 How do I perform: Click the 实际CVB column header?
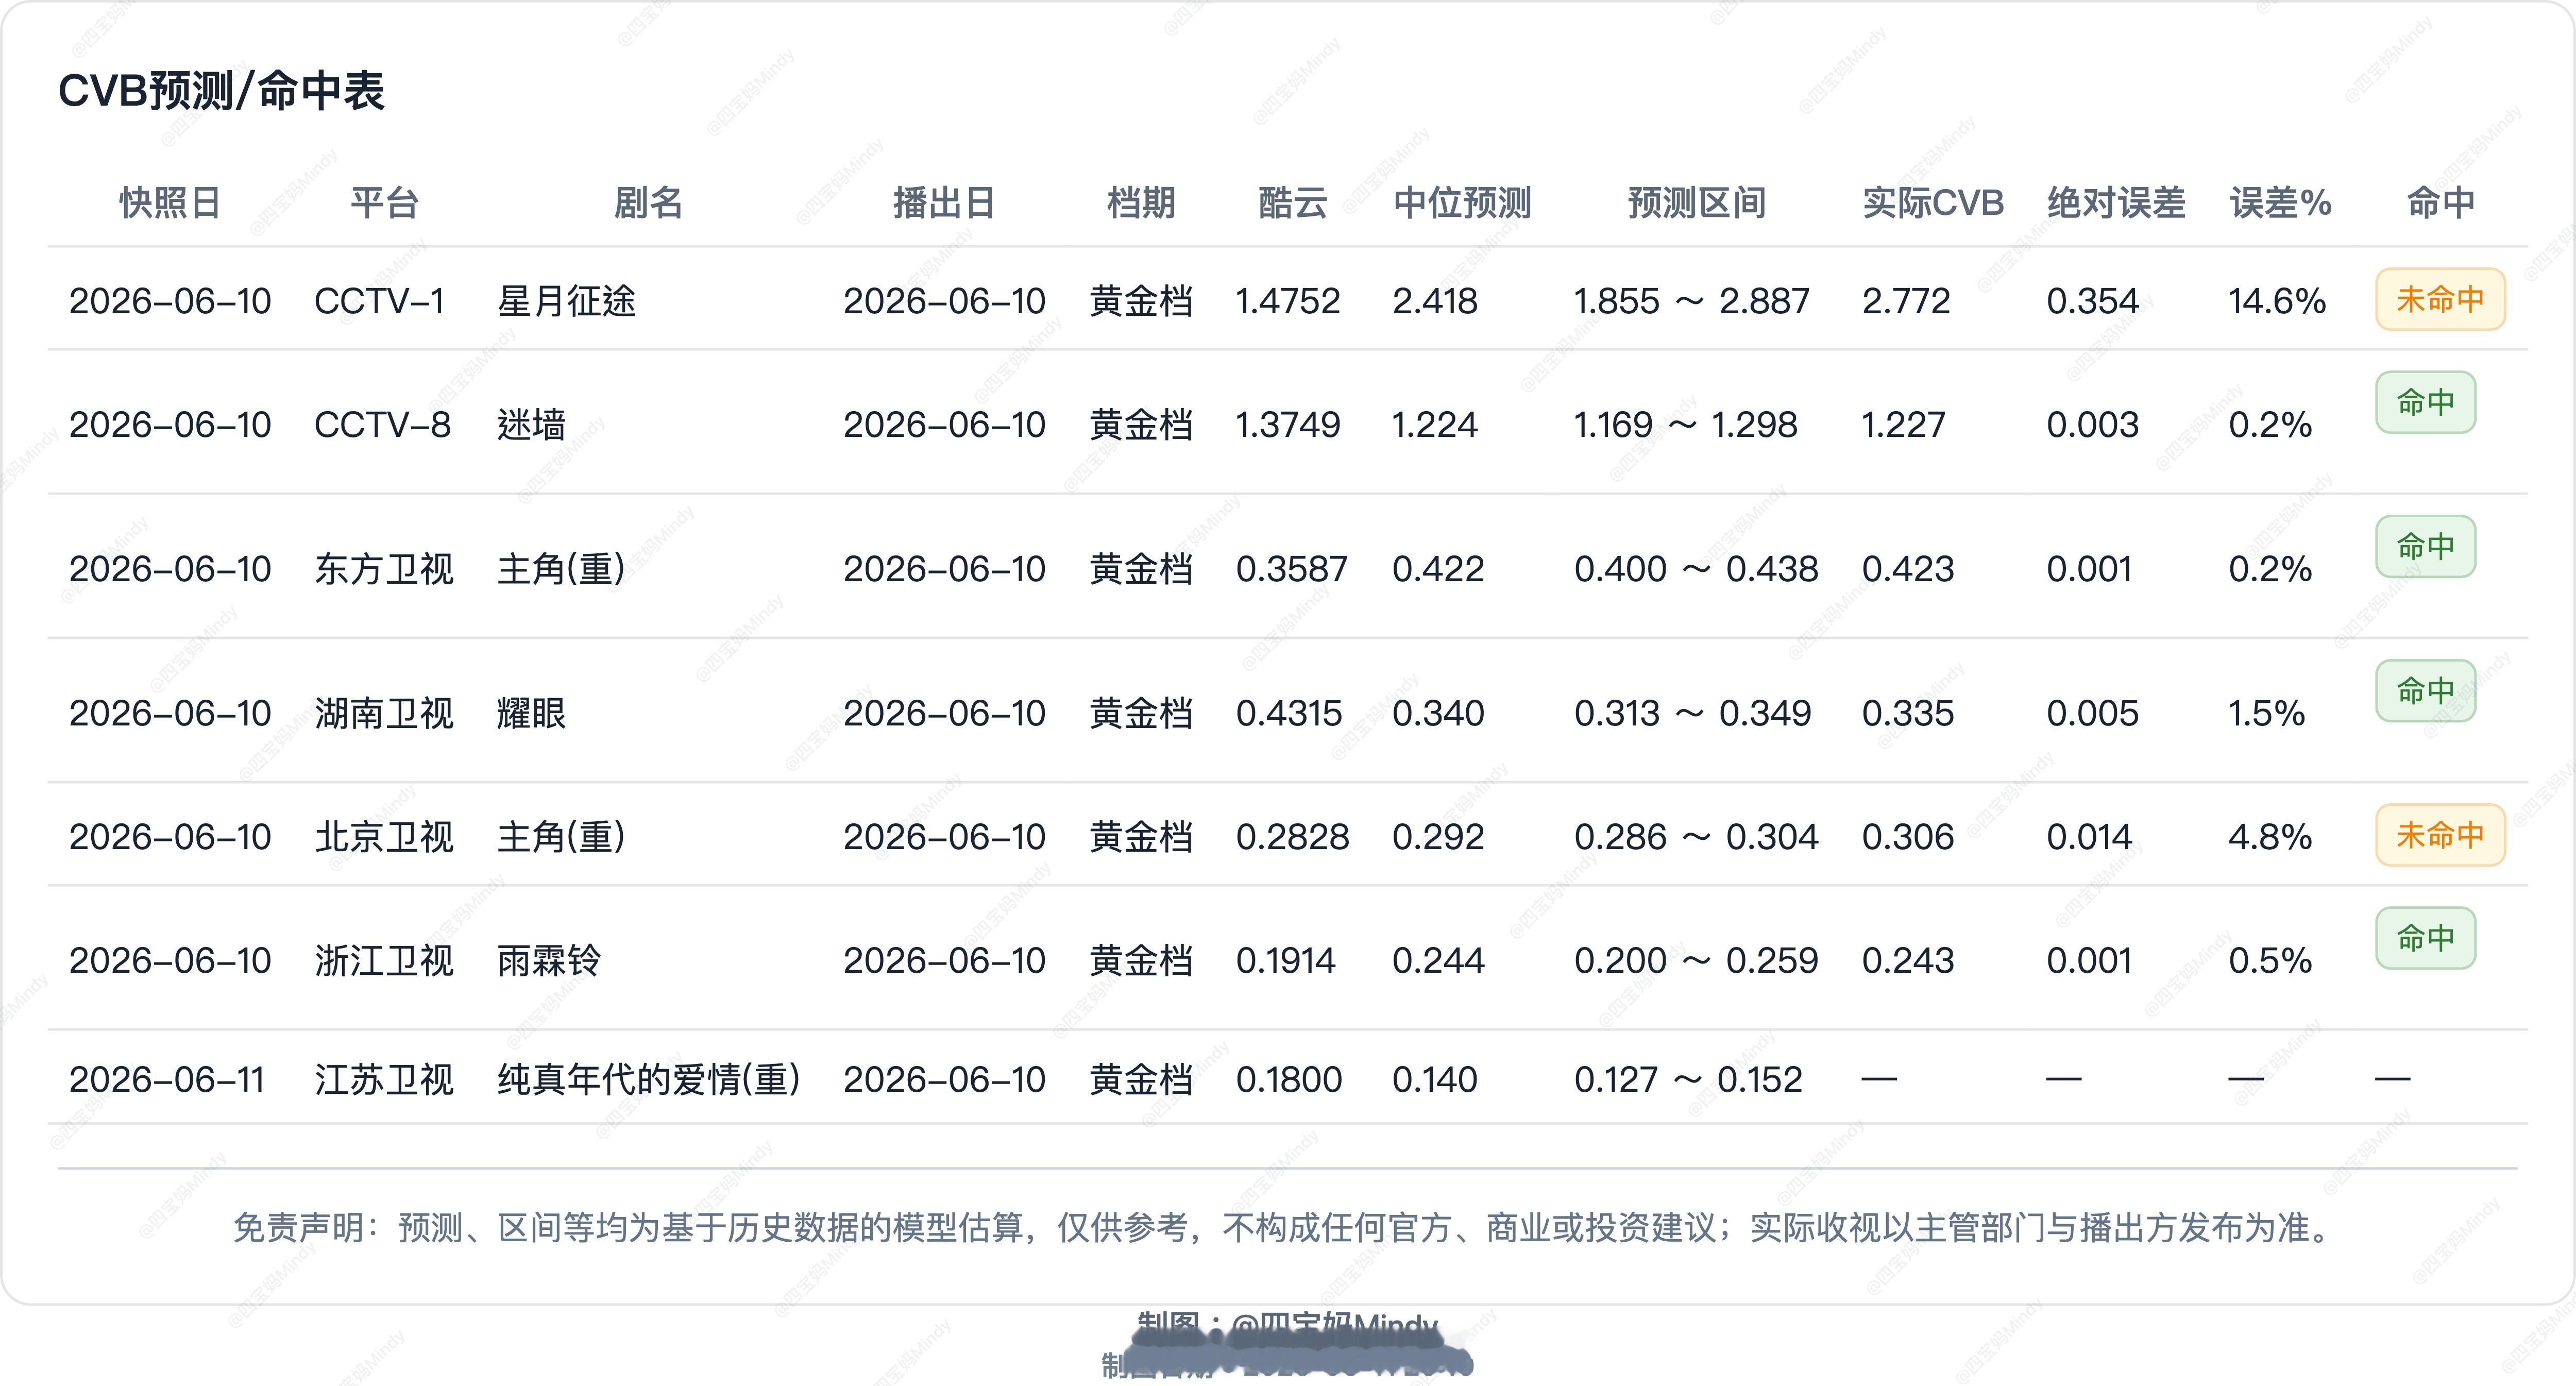pyautogui.click(x=1933, y=203)
